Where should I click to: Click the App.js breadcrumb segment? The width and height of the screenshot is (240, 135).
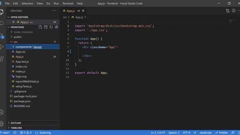(78, 17)
